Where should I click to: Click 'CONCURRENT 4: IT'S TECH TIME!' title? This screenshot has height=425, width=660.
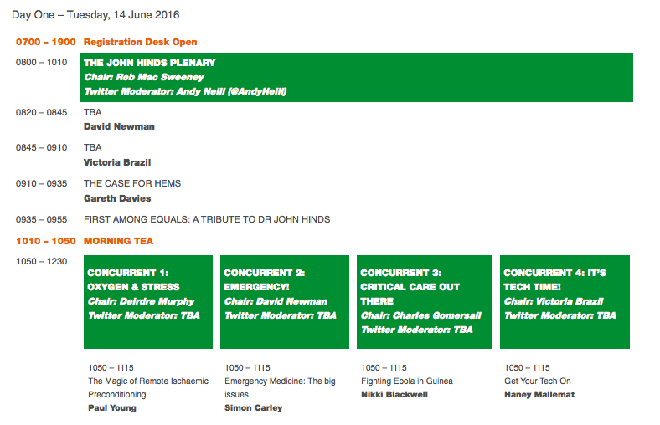pyautogui.click(x=554, y=280)
